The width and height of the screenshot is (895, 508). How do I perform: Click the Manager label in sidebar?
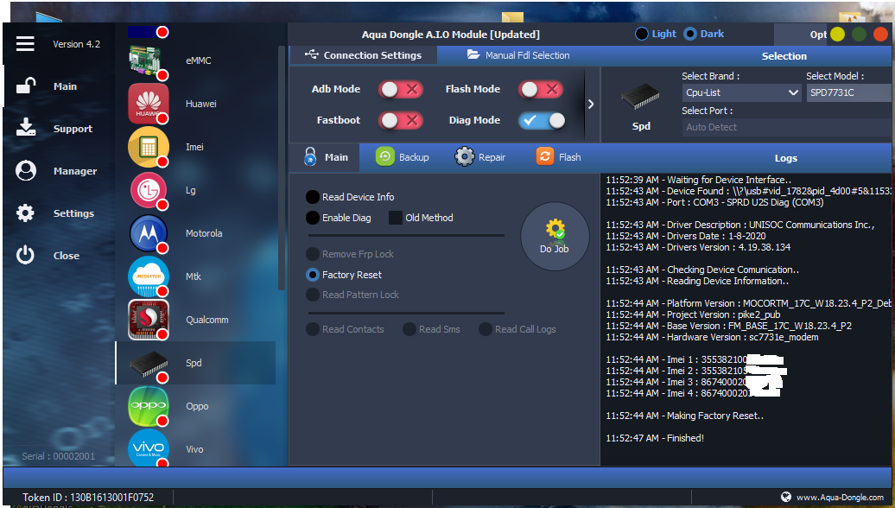point(75,171)
